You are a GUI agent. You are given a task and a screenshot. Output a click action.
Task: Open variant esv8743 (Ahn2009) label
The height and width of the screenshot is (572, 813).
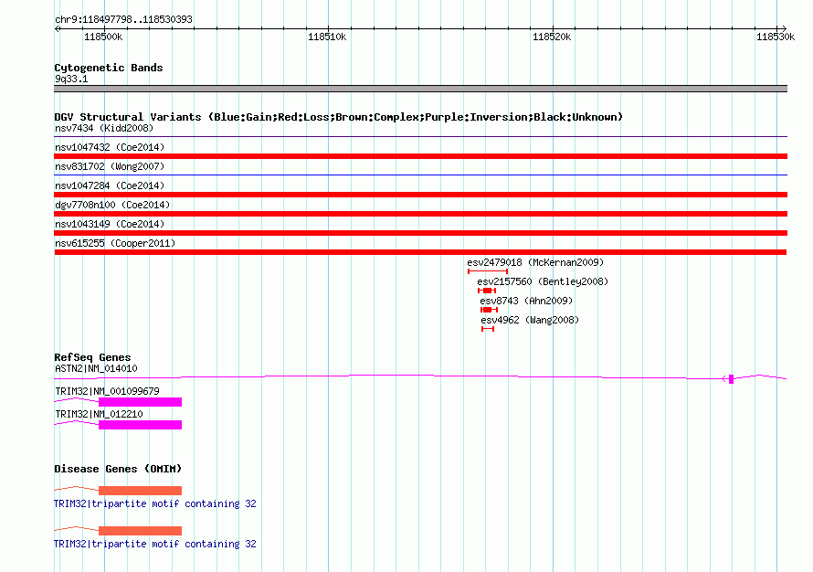tap(526, 301)
